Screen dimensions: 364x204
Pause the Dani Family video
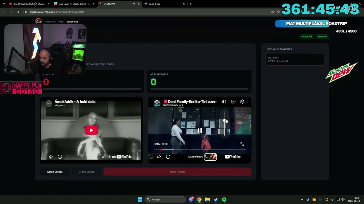coord(200,130)
